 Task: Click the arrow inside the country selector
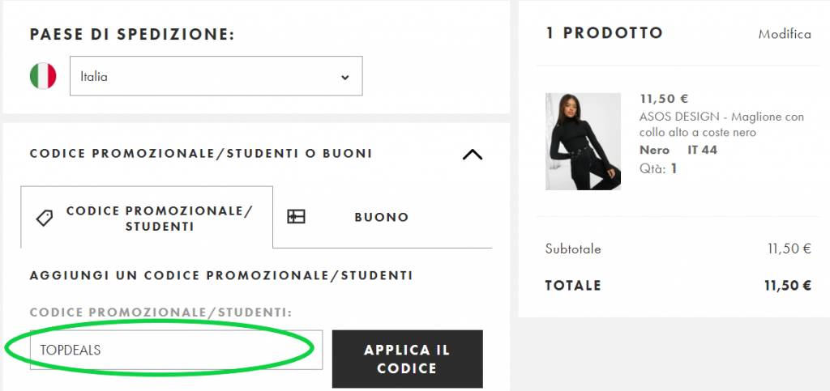[x=345, y=78]
